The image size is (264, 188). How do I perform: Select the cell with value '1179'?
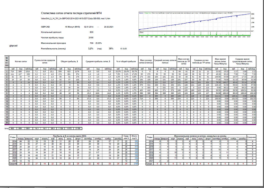(78, 72)
